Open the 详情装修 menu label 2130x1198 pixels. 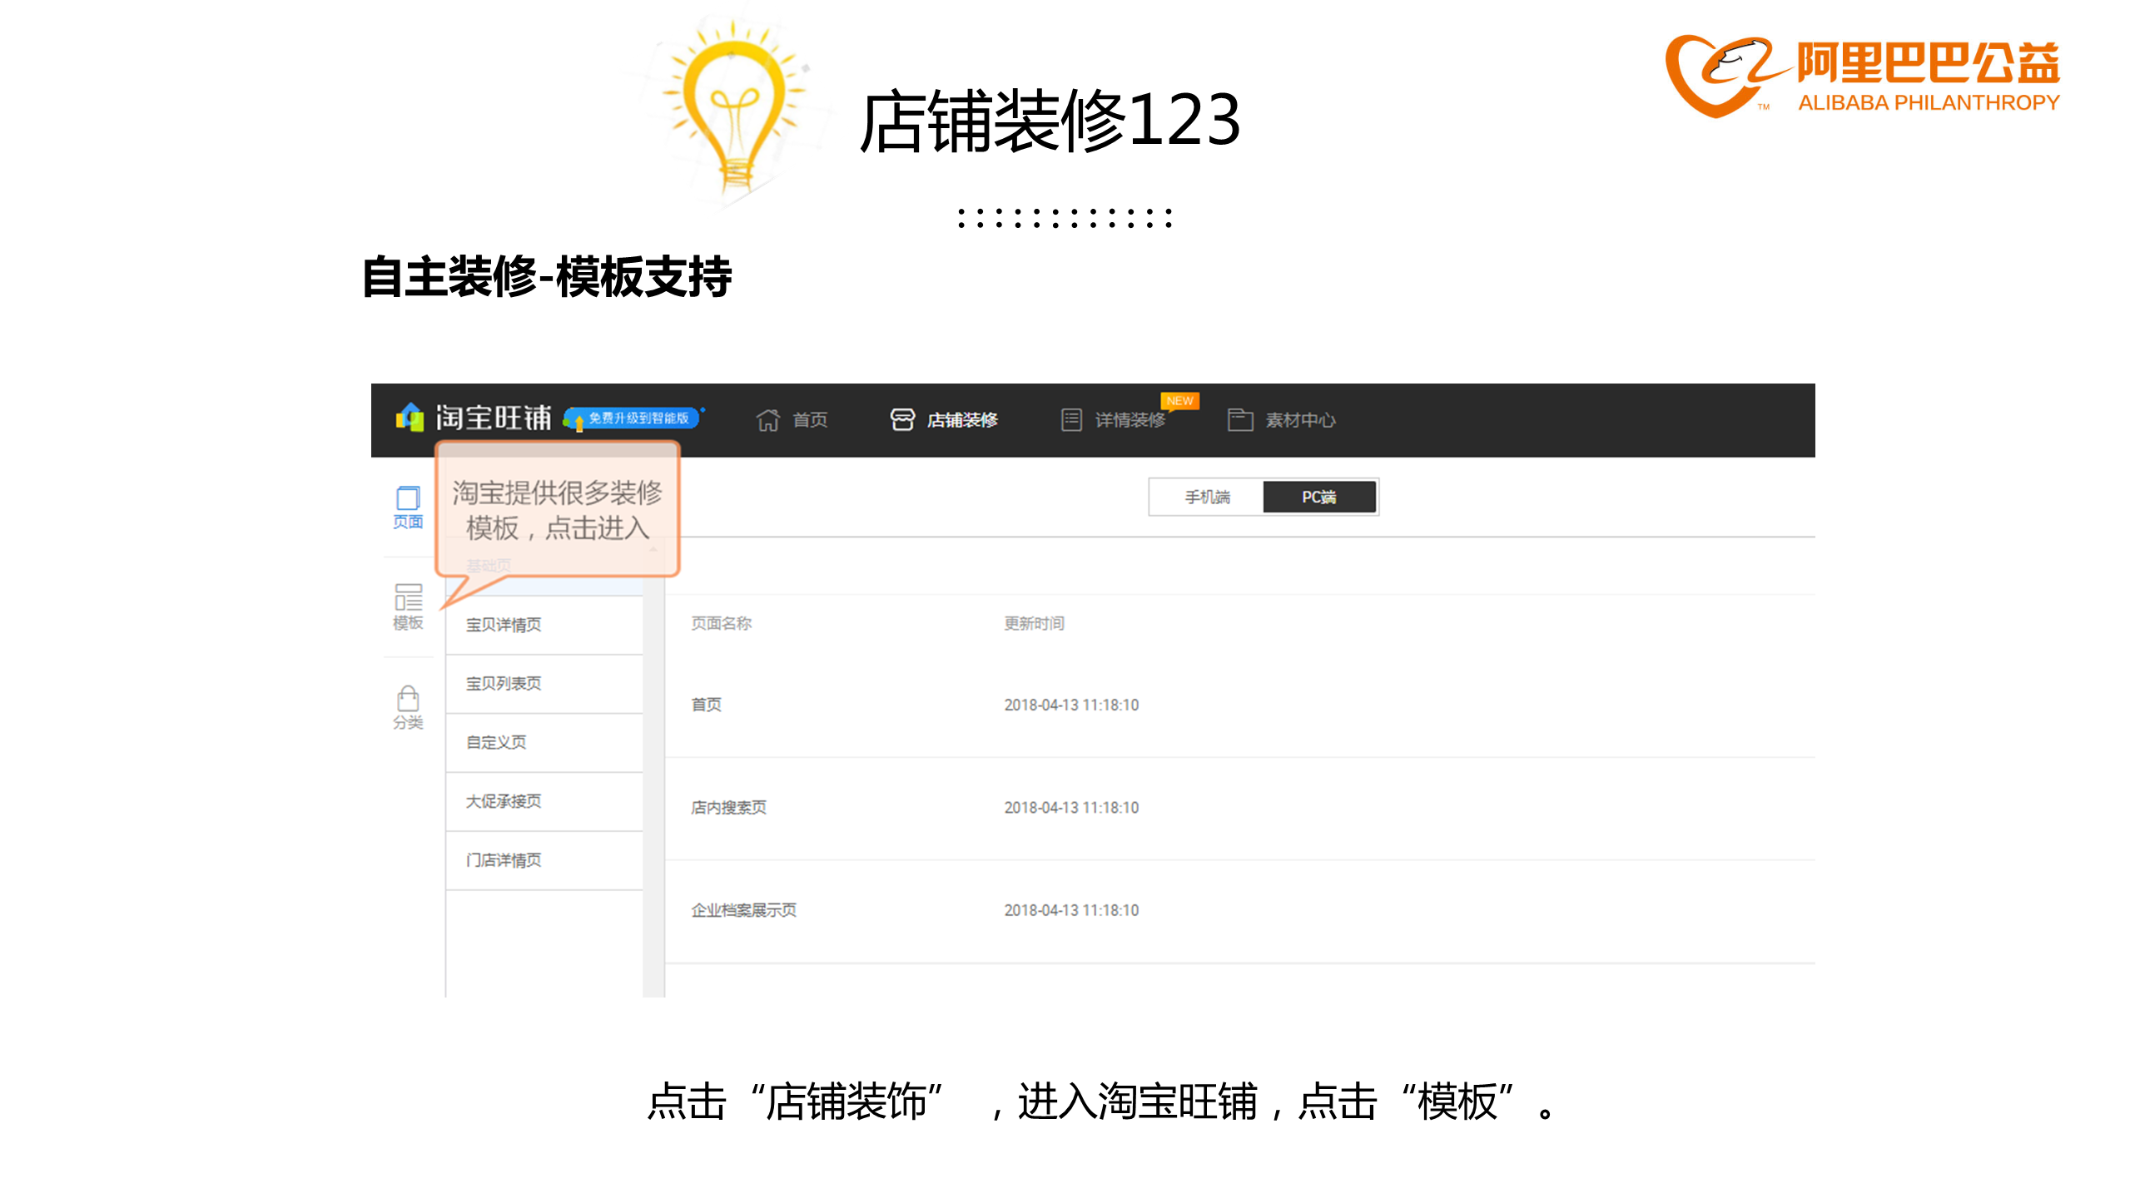(1130, 420)
